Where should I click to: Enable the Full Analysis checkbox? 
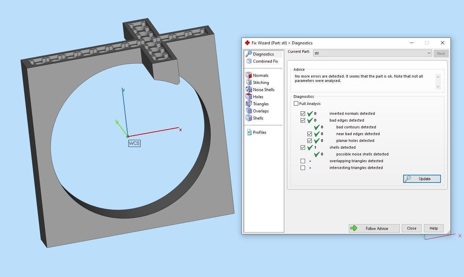(296, 104)
